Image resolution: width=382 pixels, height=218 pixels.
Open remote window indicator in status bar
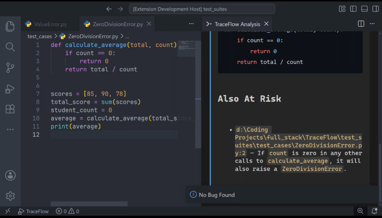pyautogui.click(x=8, y=211)
